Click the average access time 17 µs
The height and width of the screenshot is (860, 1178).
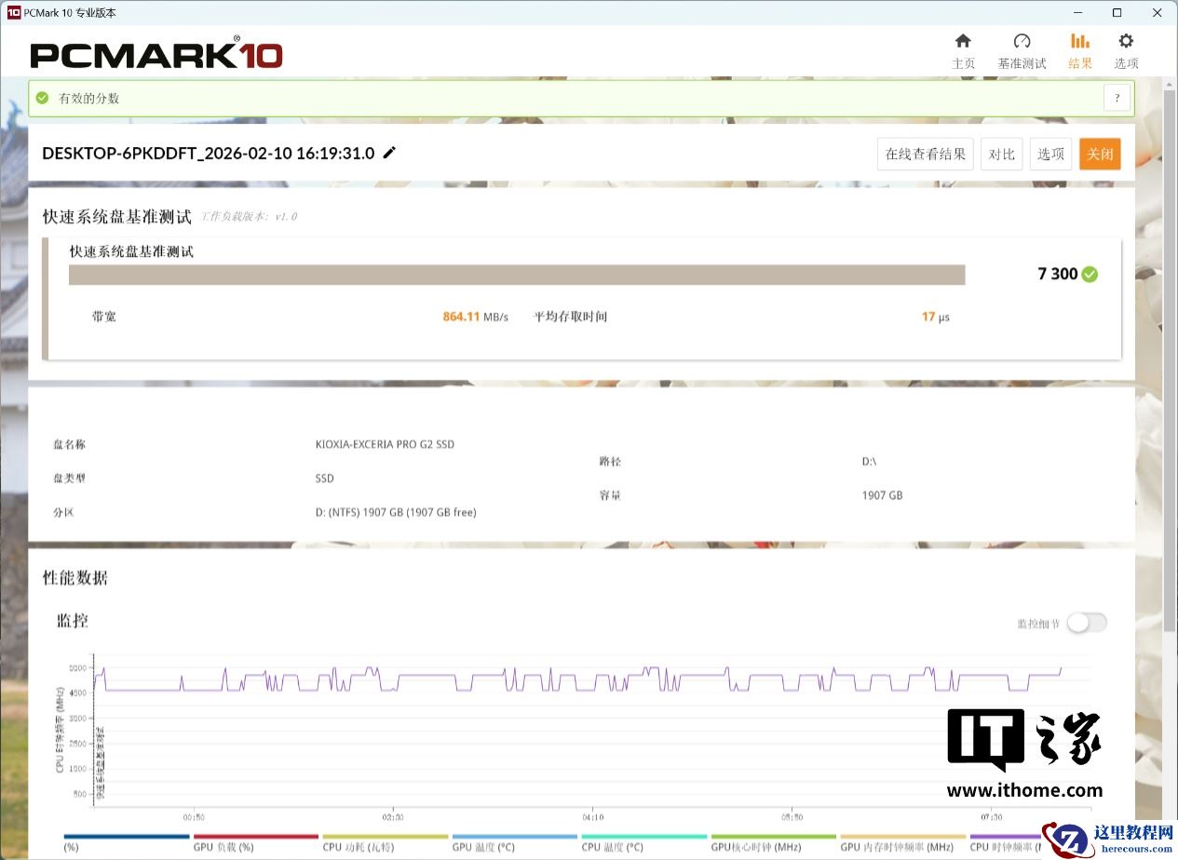[935, 317]
